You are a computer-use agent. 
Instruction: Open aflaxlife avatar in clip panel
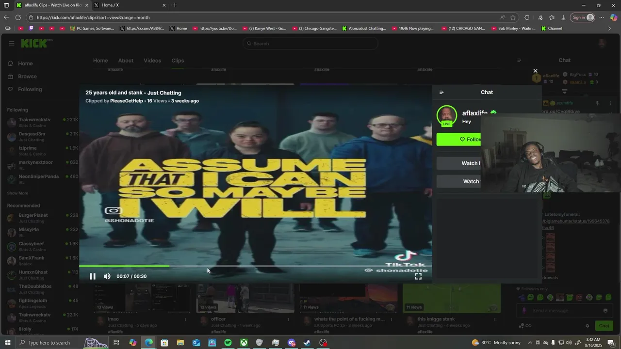tap(447, 115)
